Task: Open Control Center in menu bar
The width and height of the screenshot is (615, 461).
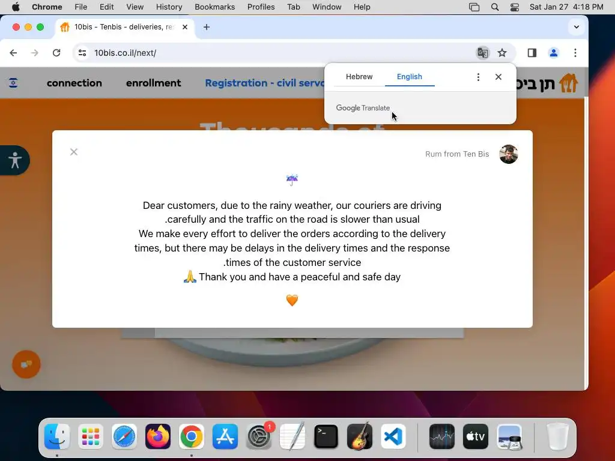Action: (515, 7)
